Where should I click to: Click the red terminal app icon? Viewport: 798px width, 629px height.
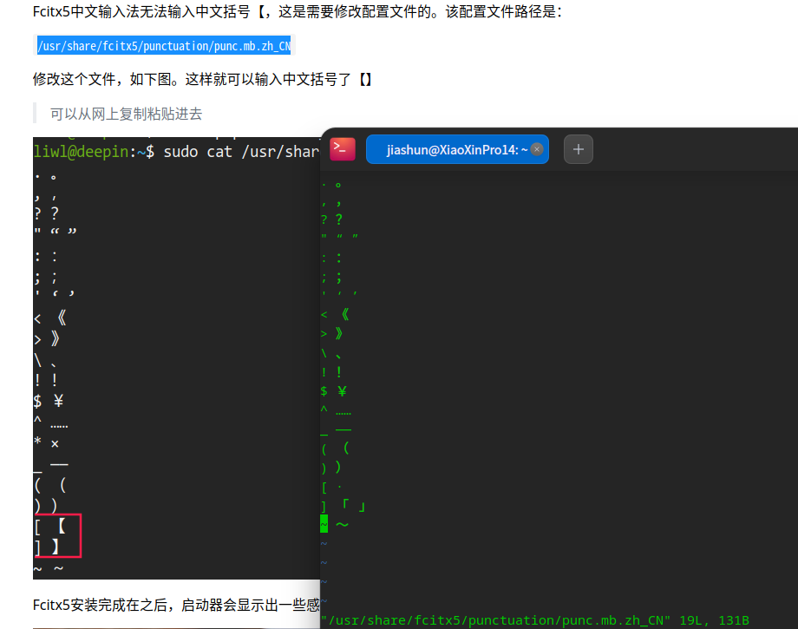[343, 149]
